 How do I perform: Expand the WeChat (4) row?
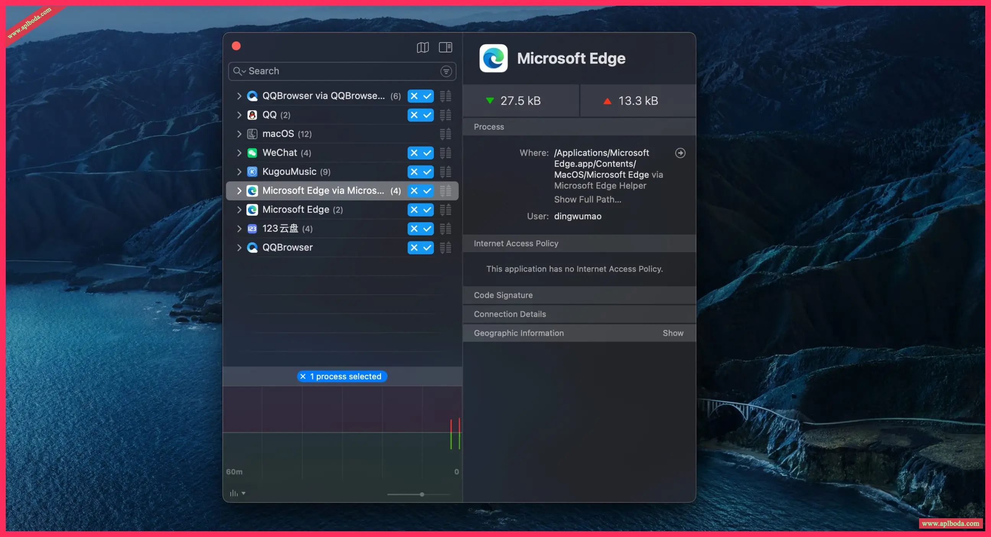pos(239,153)
